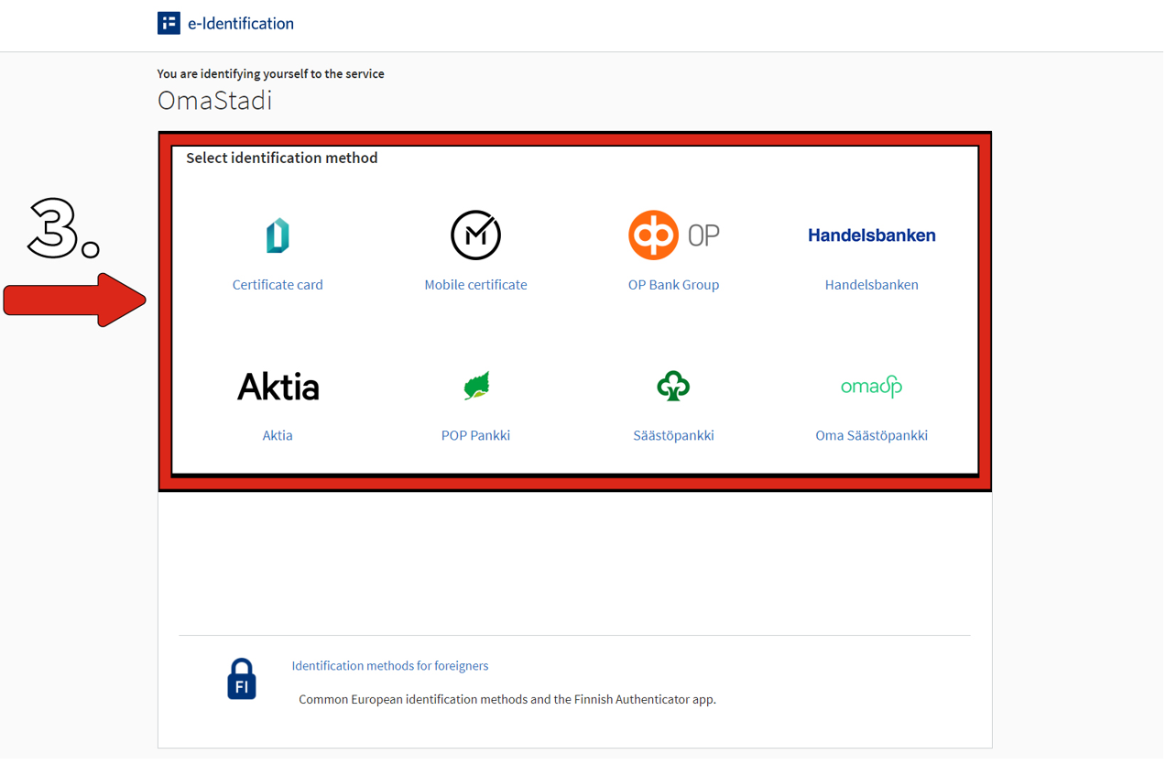Screen dimensions: 1166x765
Task: Click the Certificate card icon
Action: (x=278, y=235)
